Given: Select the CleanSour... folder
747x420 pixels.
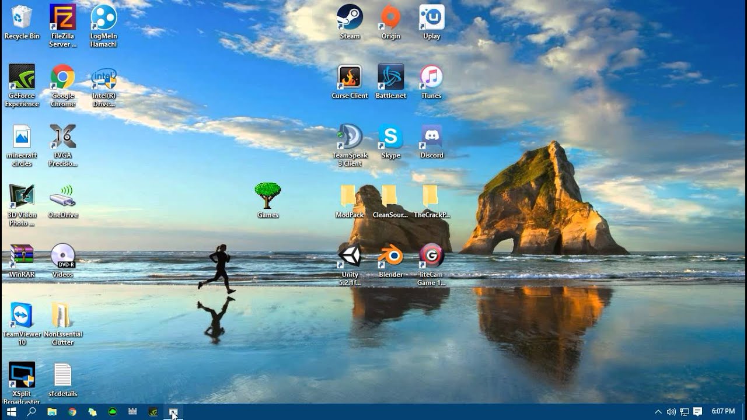Looking at the screenshot, I should point(390,201).
